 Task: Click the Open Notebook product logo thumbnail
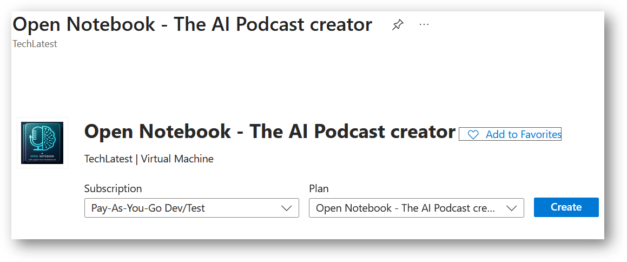tap(42, 143)
